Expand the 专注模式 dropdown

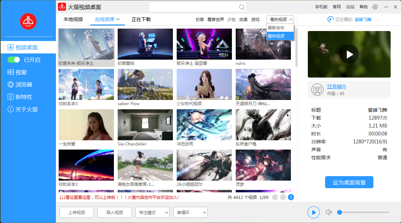click(x=152, y=213)
